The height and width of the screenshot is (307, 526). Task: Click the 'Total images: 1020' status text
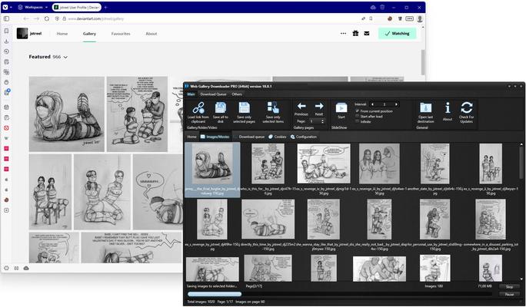tap(199, 302)
